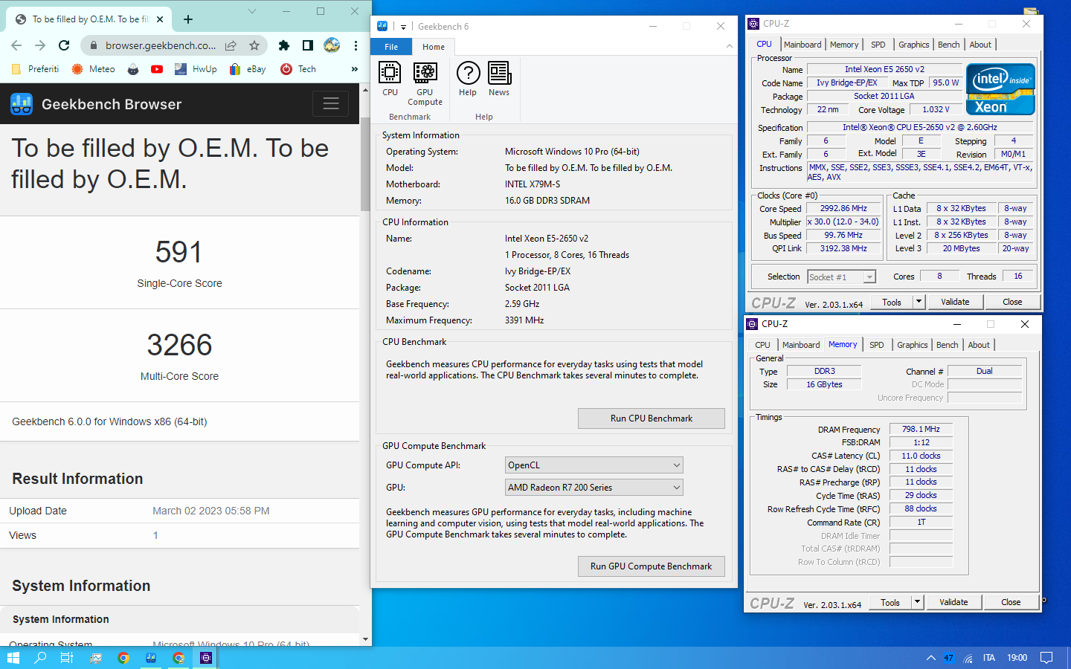Click the ITA language indicator
The image size is (1071, 669).
pos(988,658)
